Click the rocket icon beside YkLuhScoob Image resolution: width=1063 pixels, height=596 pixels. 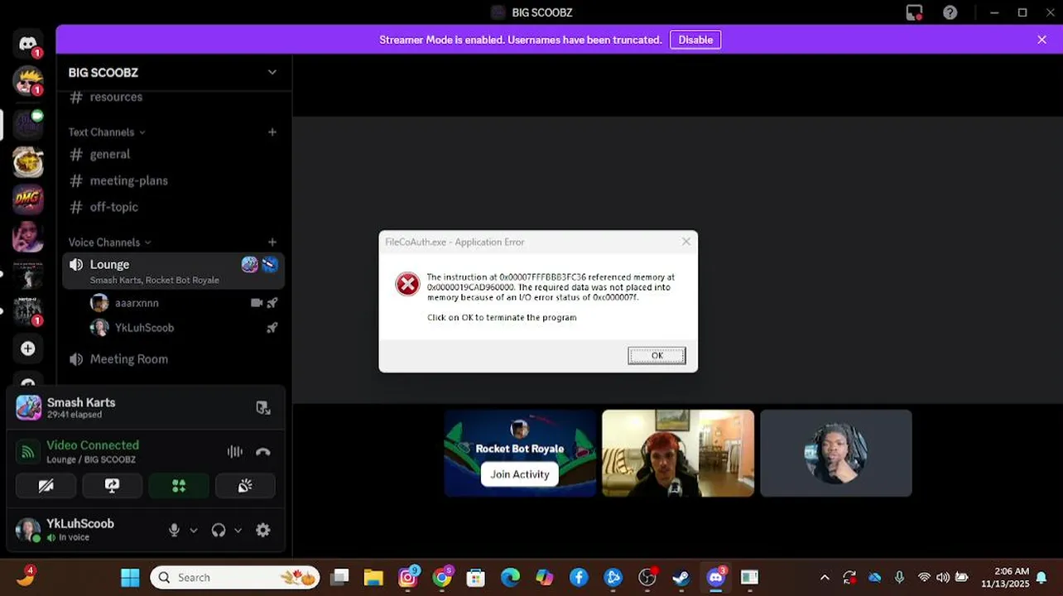[x=272, y=328]
